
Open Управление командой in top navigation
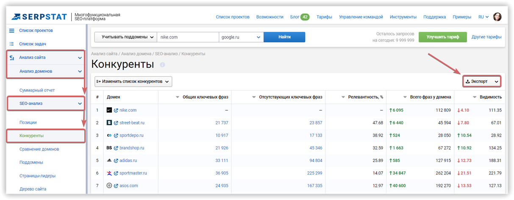pos(361,17)
